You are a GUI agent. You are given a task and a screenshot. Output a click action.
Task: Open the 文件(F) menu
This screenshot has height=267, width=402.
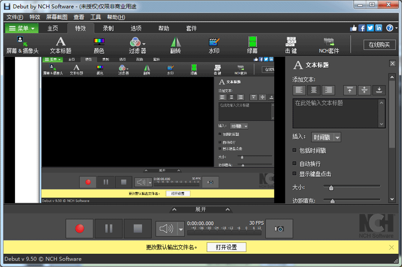pyautogui.click(x=15, y=17)
